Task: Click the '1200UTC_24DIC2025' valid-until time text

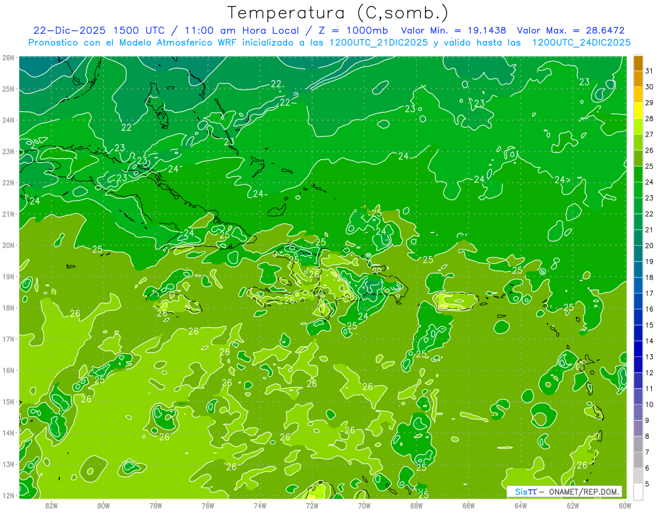Action: click(581, 43)
